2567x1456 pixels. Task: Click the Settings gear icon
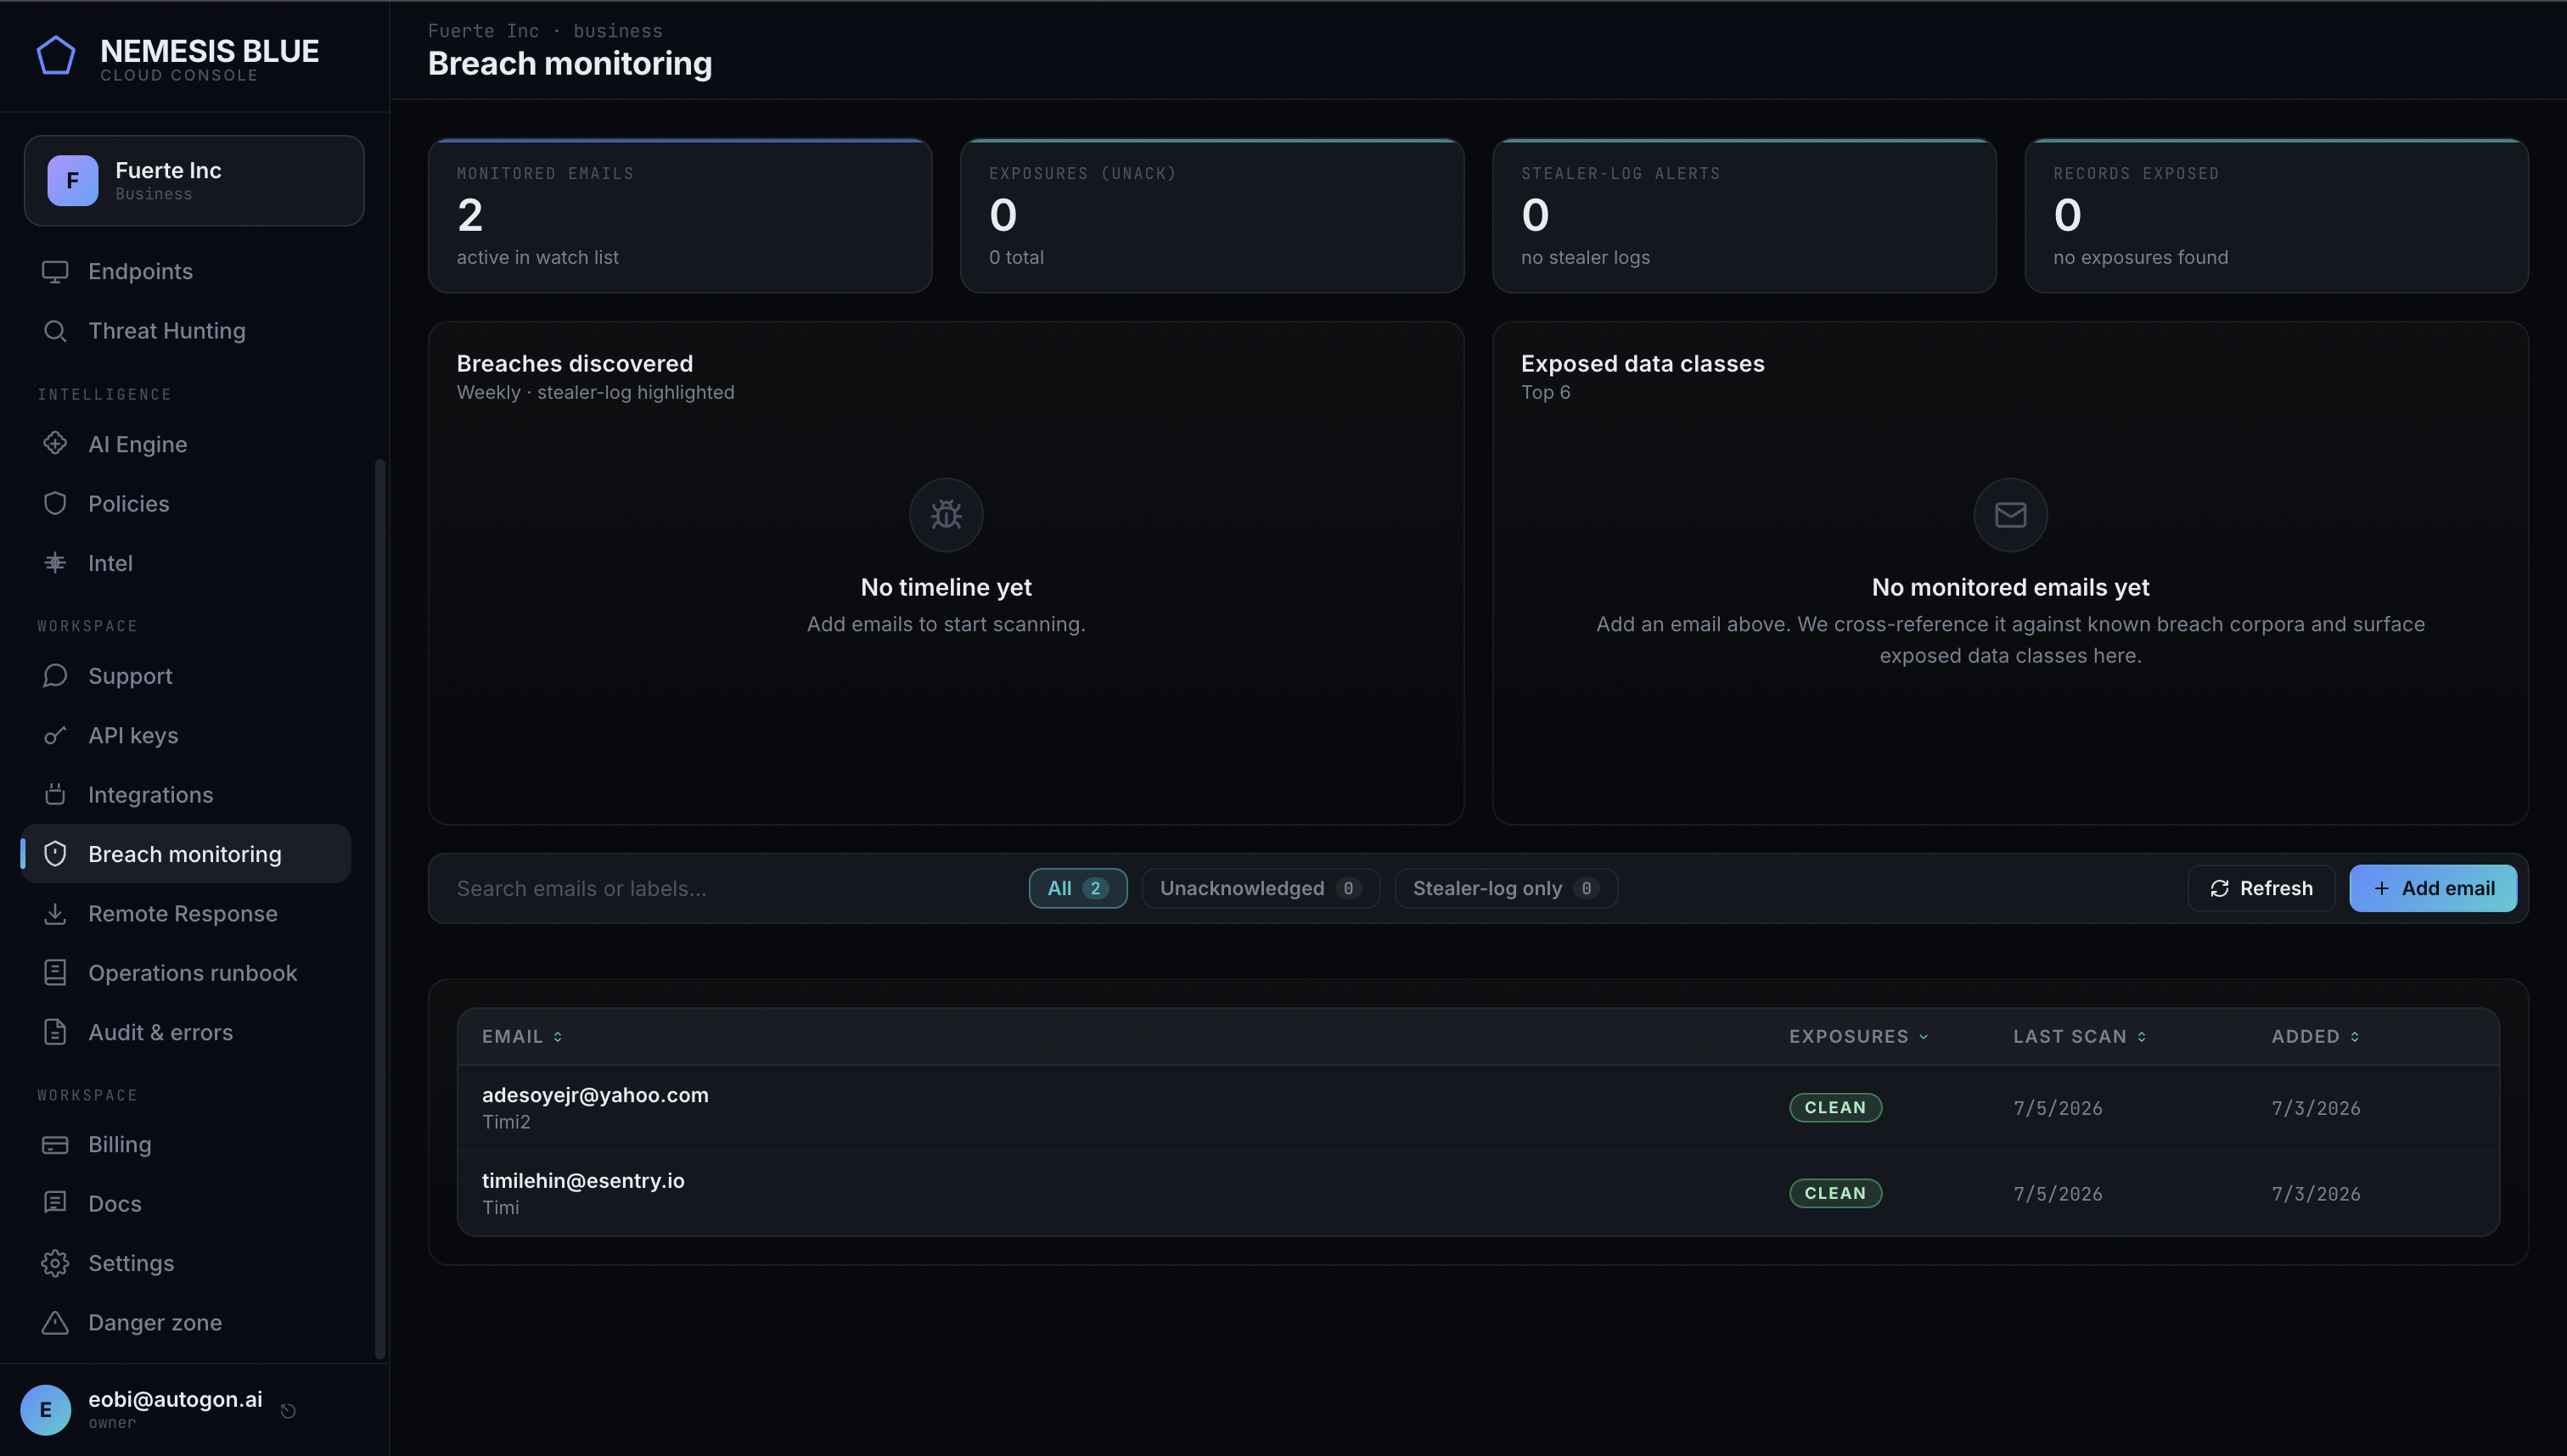point(55,1263)
